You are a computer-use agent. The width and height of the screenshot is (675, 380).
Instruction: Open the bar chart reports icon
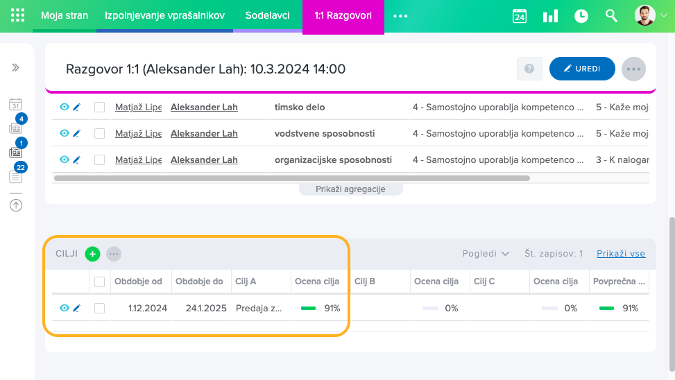click(x=550, y=16)
